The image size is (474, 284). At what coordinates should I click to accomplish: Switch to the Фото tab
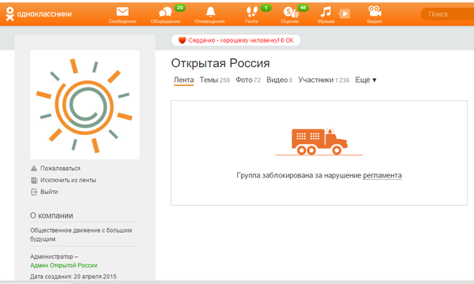tap(248, 80)
